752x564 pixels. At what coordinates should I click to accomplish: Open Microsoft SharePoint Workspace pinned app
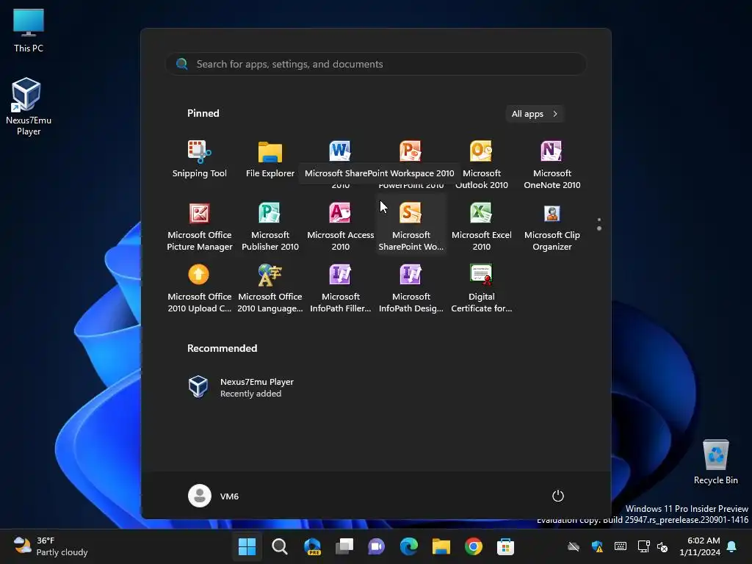click(411, 225)
